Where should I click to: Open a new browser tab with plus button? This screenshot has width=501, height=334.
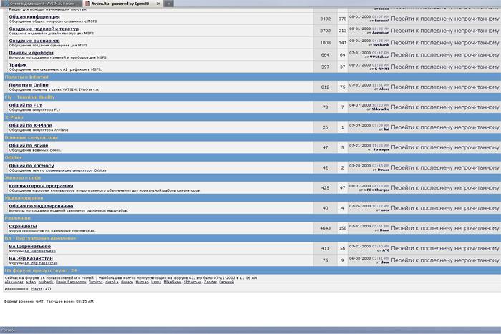pos(168,4)
